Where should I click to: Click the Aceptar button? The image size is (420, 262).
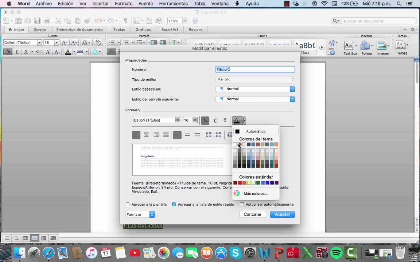pyautogui.click(x=282, y=214)
